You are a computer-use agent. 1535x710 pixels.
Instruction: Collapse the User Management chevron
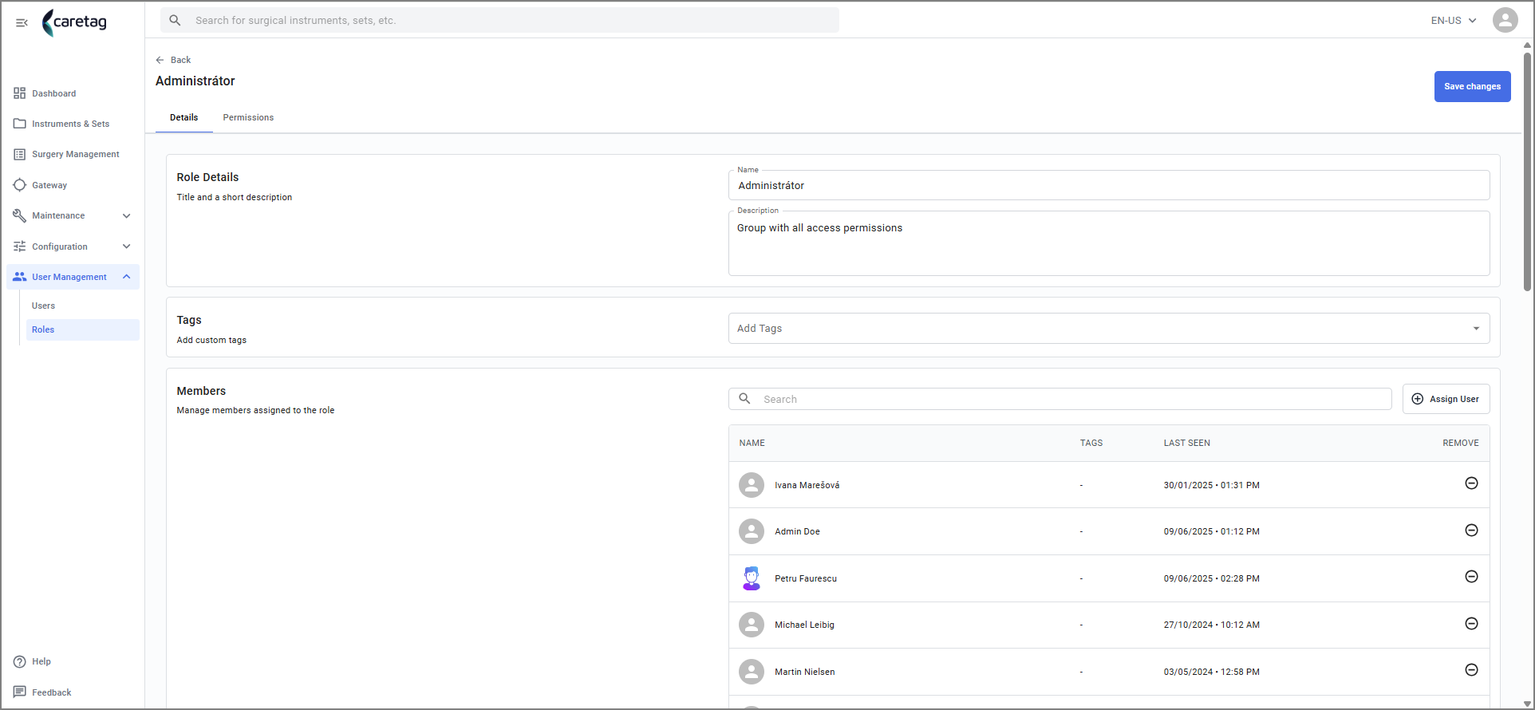tap(126, 277)
